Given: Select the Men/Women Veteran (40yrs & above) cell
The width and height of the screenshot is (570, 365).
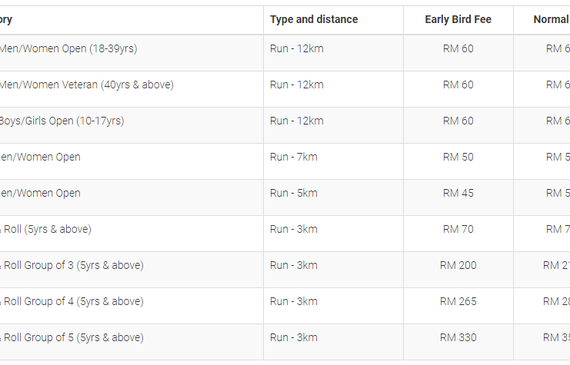Looking at the screenshot, I should (x=86, y=85).
